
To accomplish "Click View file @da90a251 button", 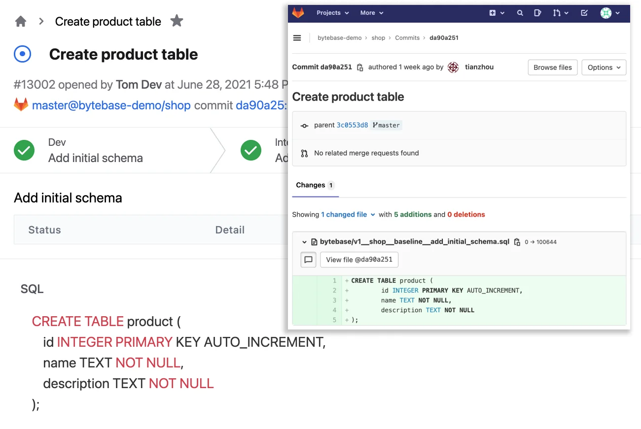I will [x=359, y=260].
